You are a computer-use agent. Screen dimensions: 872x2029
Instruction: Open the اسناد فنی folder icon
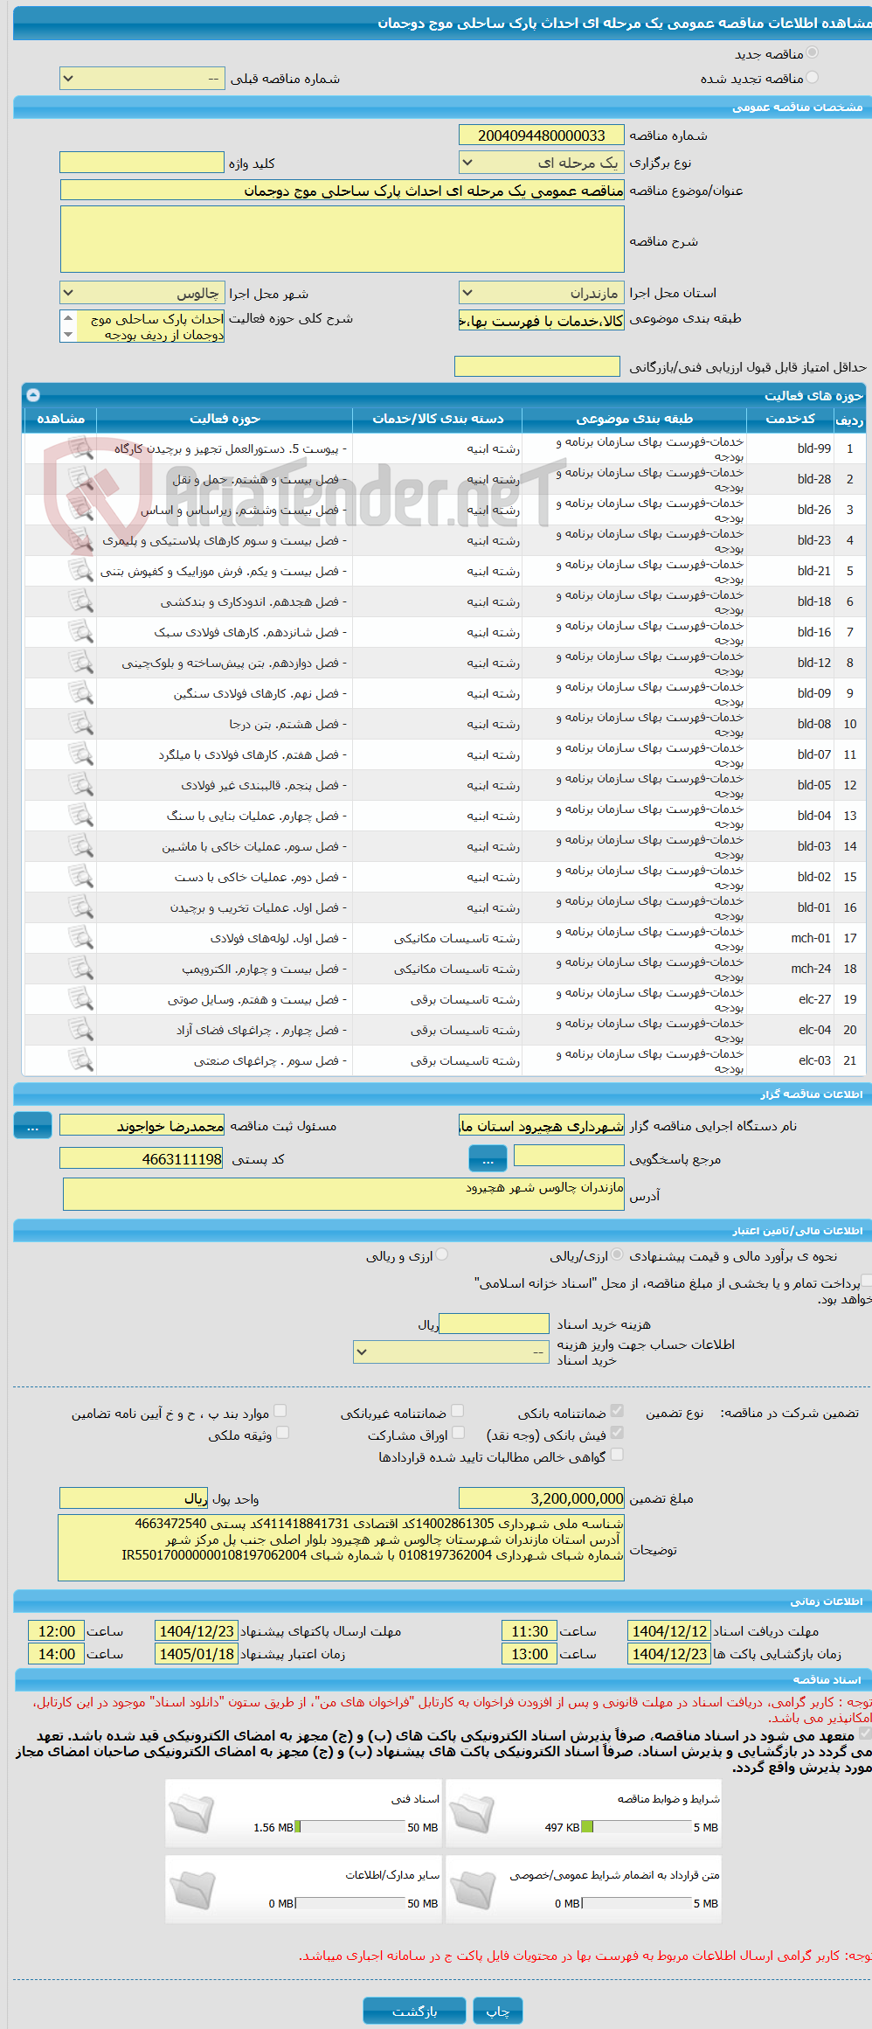(x=191, y=1813)
